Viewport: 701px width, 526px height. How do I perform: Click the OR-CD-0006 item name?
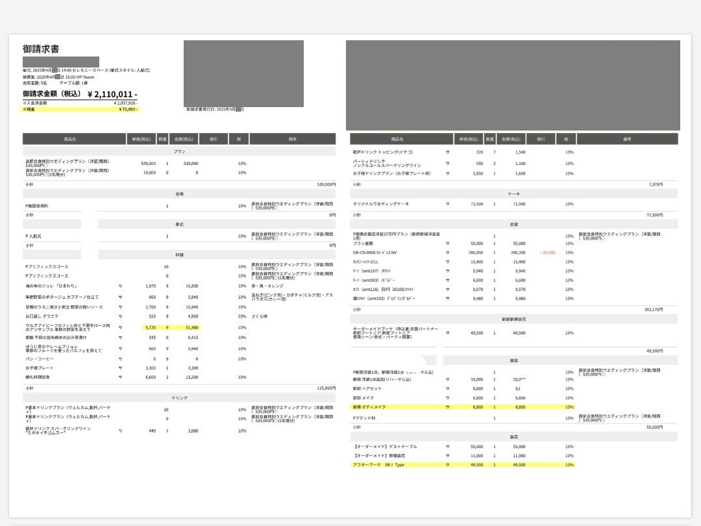(375, 253)
